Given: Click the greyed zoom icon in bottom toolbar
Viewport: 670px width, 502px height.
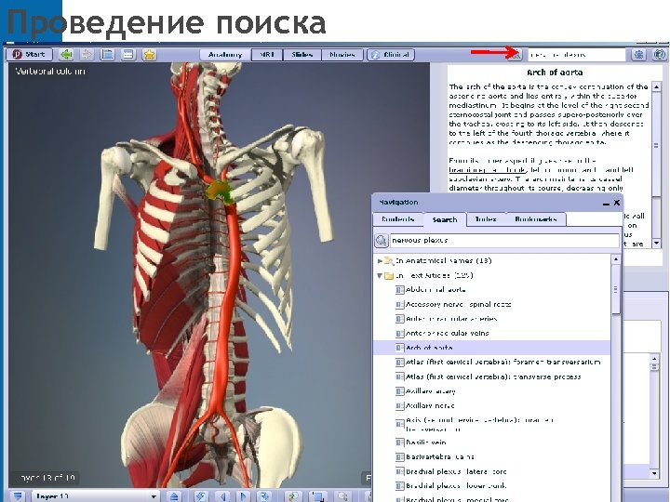Looking at the screenshot, I should coord(342,496).
